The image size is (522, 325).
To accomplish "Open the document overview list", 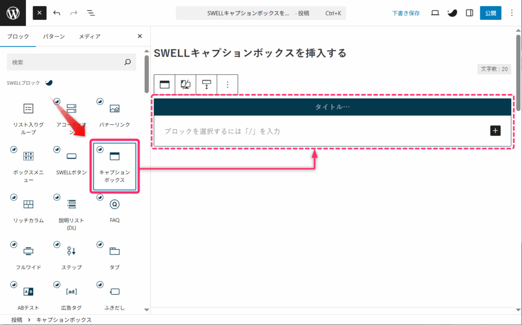I will (91, 13).
